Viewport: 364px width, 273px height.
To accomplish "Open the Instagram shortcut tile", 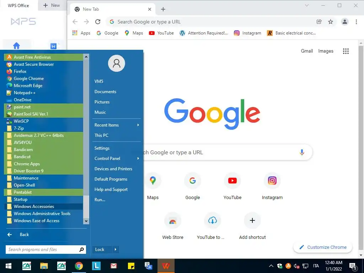I will (272, 186).
